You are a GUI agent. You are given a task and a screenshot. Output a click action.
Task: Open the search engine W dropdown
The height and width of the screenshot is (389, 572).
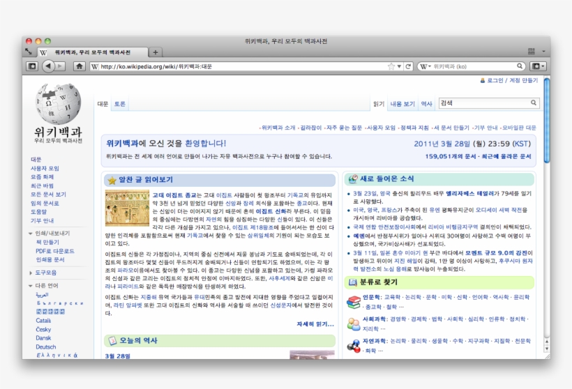point(426,66)
